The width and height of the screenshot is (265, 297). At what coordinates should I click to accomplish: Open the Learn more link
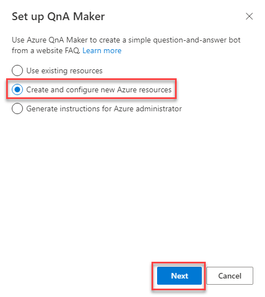click(102, 50)
